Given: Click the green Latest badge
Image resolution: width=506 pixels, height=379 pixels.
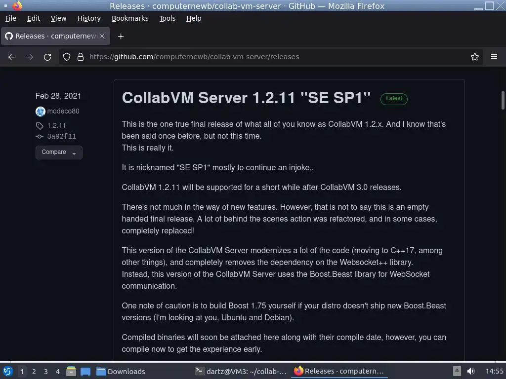Looking at the screenshot, I should (x=394, y=99).
